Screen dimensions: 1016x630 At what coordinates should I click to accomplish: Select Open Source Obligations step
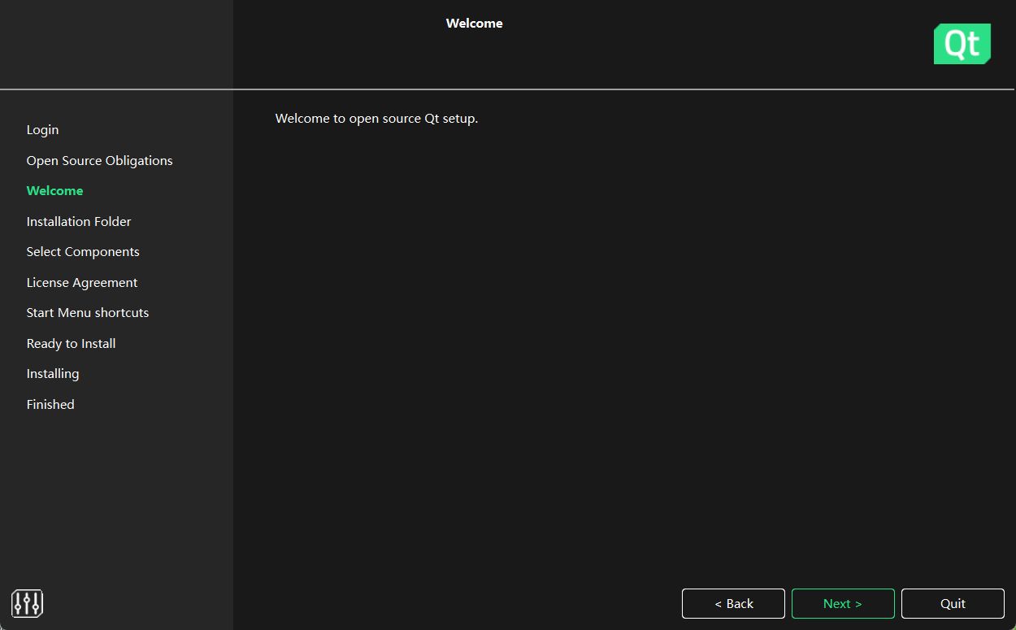coord(99,161)
